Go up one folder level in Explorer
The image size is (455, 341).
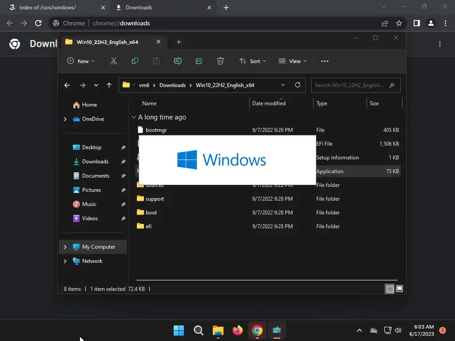[109, 85]
